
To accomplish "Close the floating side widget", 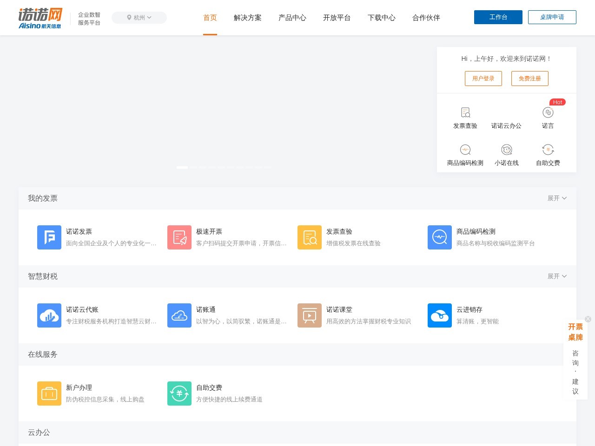I will (588, 319).
